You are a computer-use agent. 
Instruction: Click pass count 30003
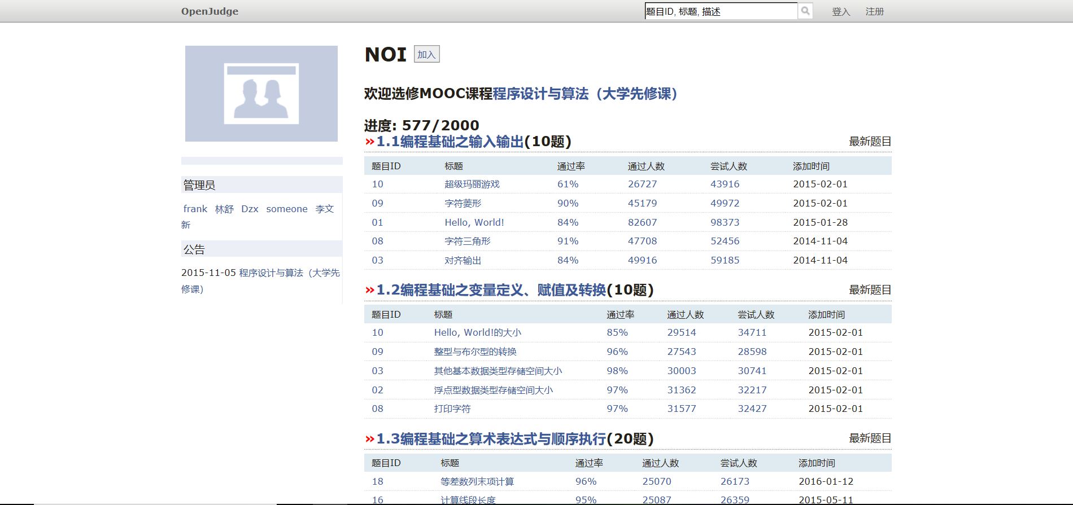coord(682,371)
